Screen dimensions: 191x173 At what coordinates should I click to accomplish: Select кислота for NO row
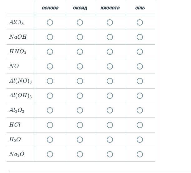[110, 66]
